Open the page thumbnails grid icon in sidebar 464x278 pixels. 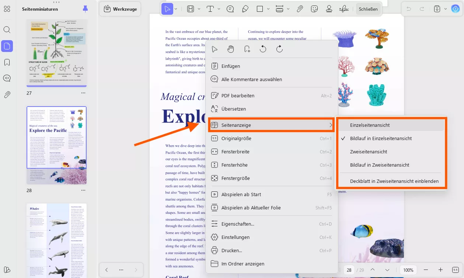pyautogui.click(x=7, y=9)
